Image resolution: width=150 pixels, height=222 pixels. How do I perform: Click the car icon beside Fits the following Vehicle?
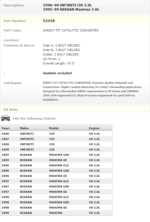(6, 118)
